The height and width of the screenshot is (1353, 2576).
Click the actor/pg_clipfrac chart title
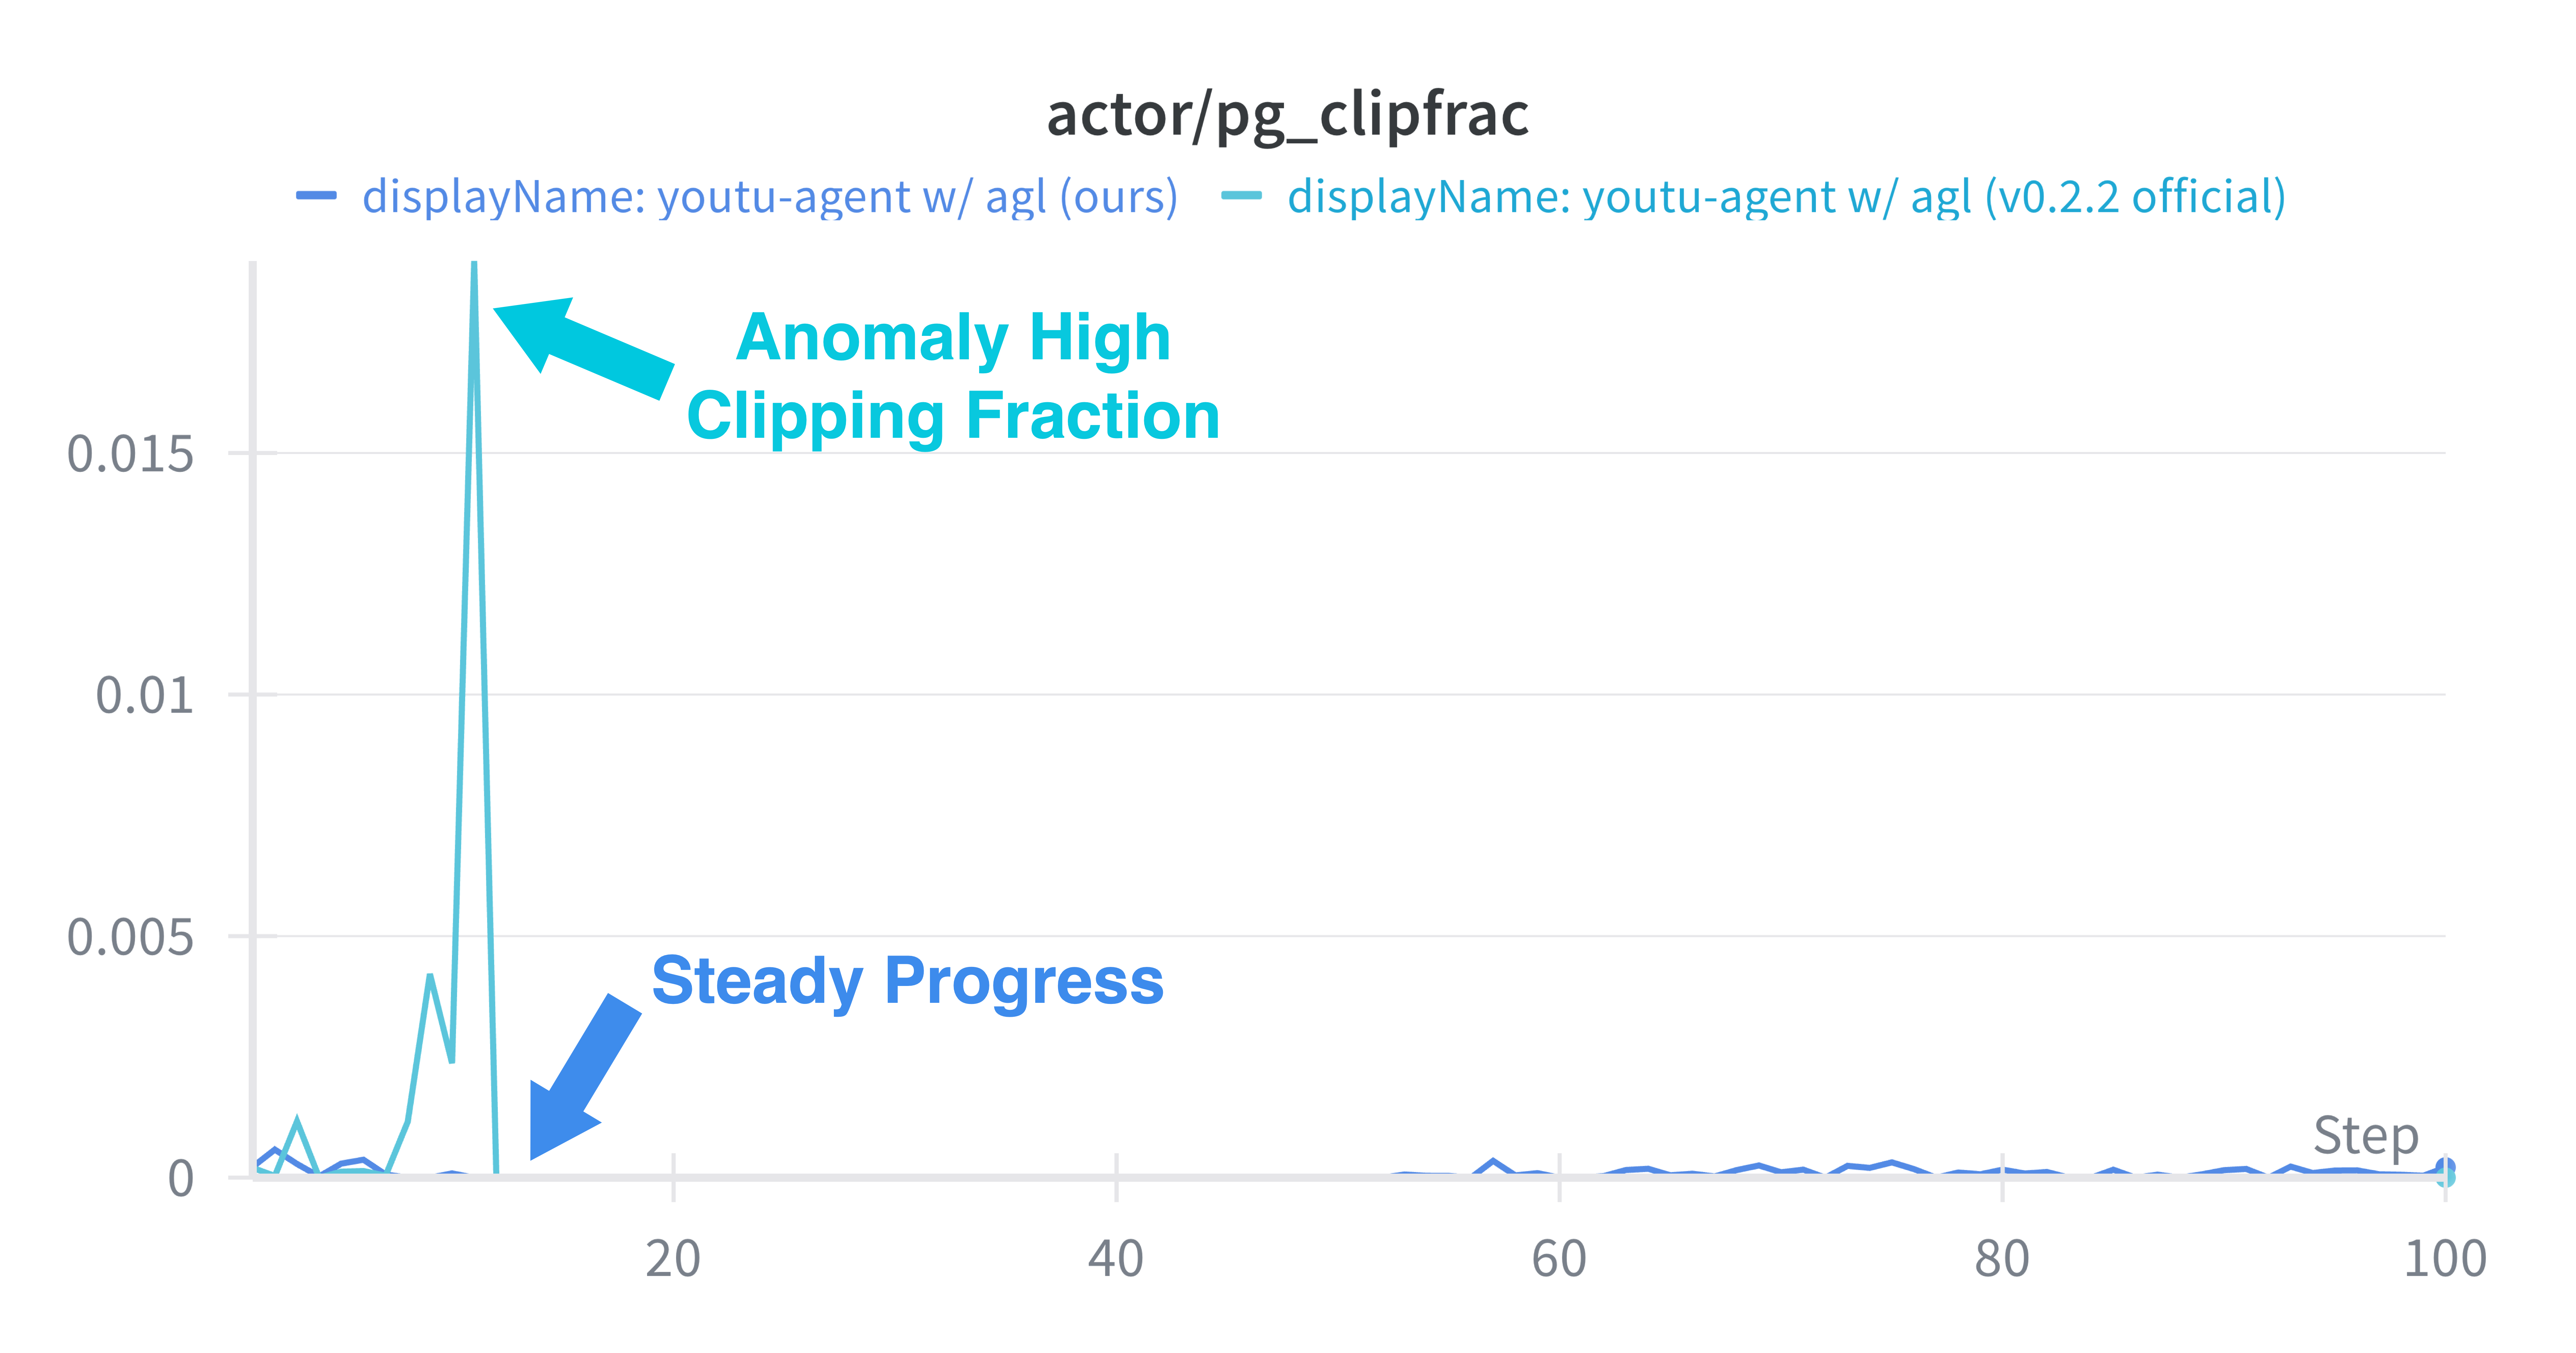pos(1287,114)
